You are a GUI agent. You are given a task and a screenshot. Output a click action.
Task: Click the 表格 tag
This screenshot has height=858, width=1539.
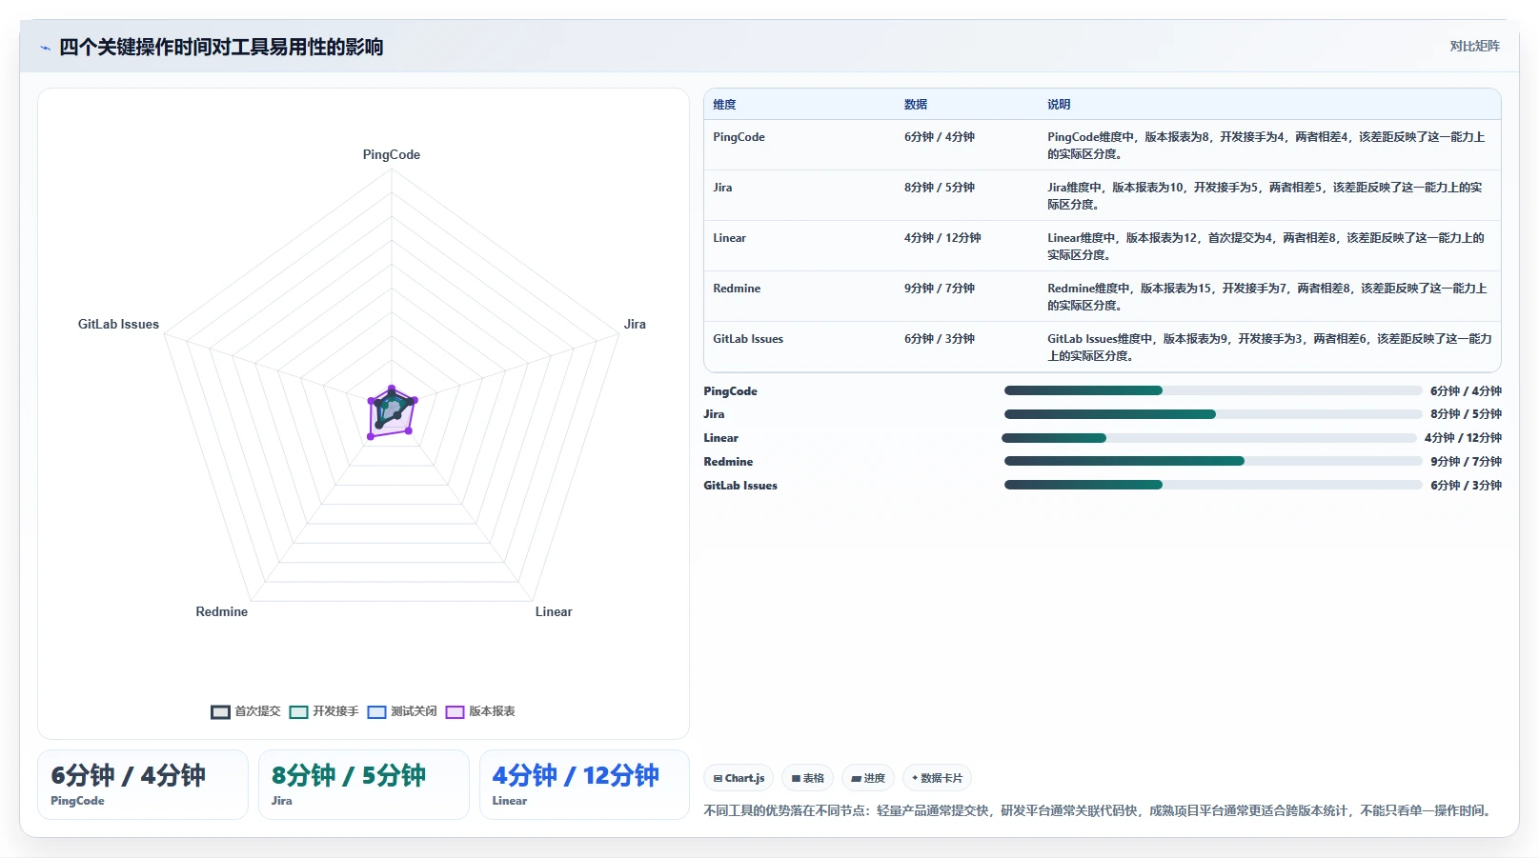807,778
